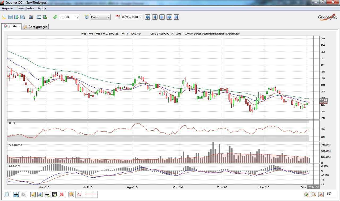
Task: Jump to first date with rewind arrows
Action: [x=148, y=17]
